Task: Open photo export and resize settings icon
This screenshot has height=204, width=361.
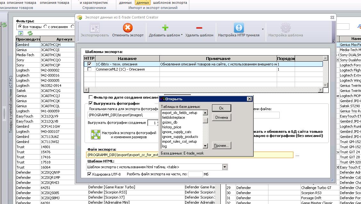Action: click(x=95, y=134)
